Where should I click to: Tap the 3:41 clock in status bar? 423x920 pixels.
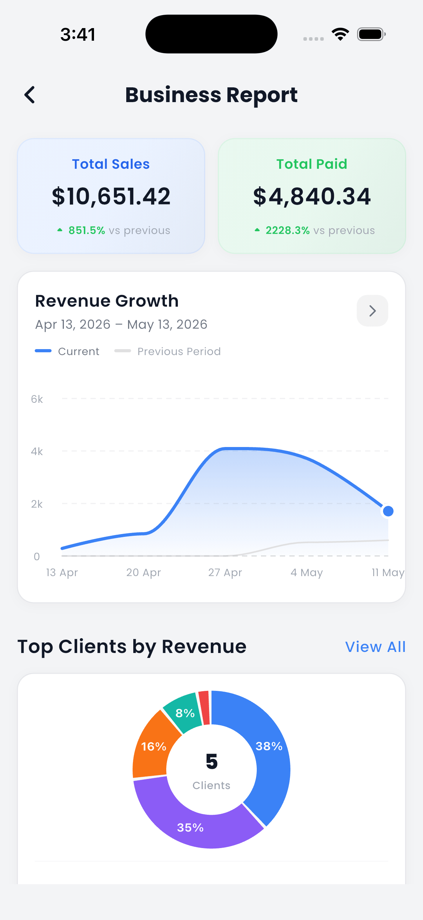point(78,35)
